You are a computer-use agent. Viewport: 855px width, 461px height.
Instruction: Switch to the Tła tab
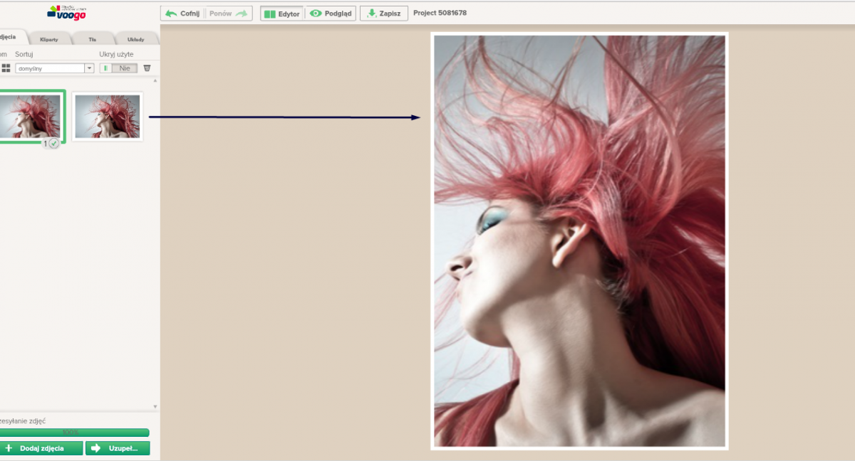[93, 39]
